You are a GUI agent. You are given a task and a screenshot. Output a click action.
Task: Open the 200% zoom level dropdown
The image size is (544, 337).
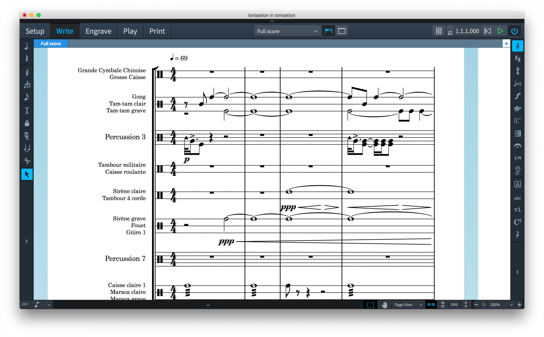point(501,305)
